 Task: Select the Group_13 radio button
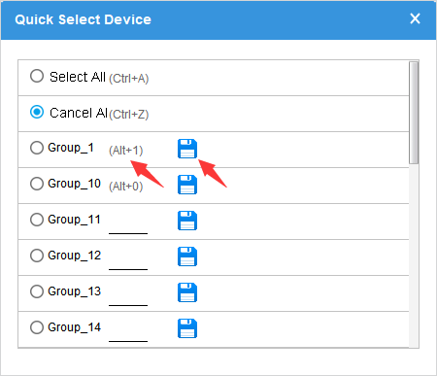pyautogui.click(x=37, y=291)
